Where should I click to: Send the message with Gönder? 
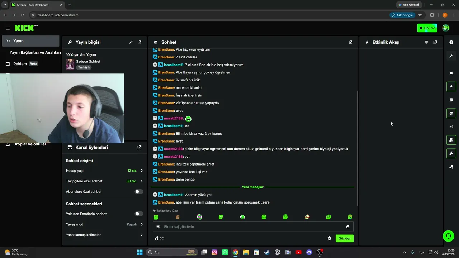click(x=345, y=238)
